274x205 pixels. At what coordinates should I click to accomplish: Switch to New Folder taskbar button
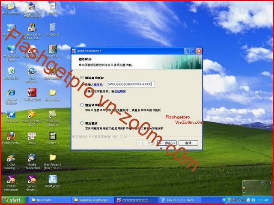pyautogui.click(x=50, y=200)
